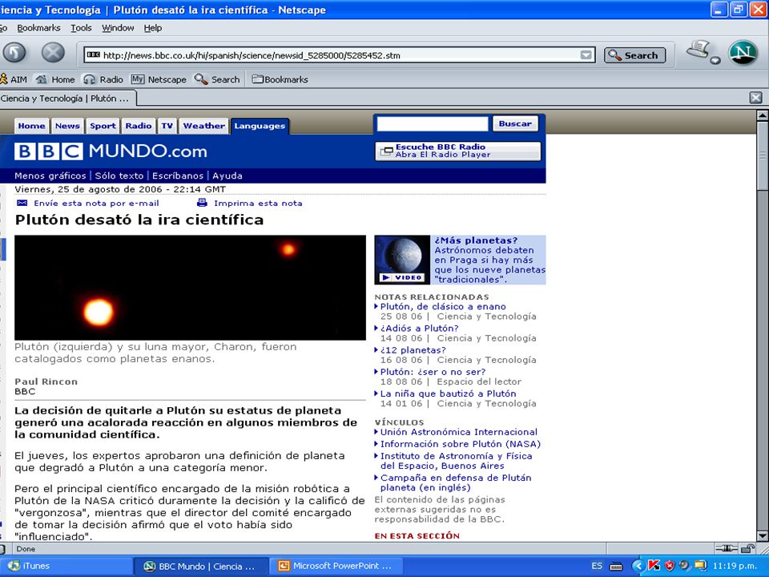This screenshot has width=769, height=577.
Task: Click the Imprima esta nota link
Action: click(258, 203)
